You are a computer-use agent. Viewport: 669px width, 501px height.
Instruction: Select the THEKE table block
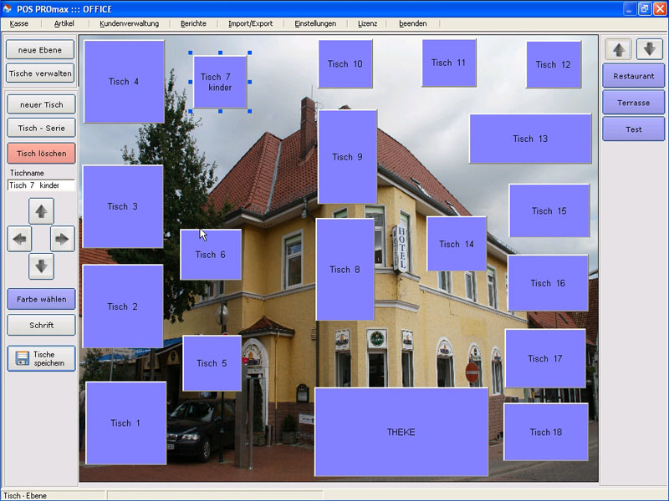click(x=401, y=432)
